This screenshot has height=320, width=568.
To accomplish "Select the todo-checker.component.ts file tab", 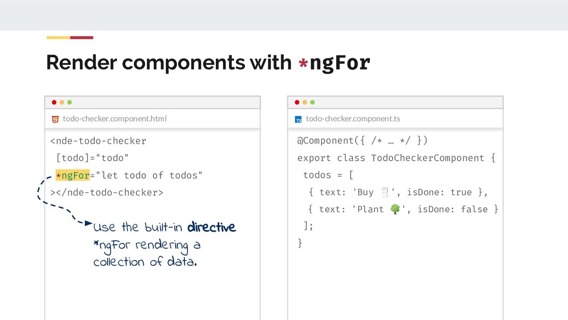I will (352, 119).
